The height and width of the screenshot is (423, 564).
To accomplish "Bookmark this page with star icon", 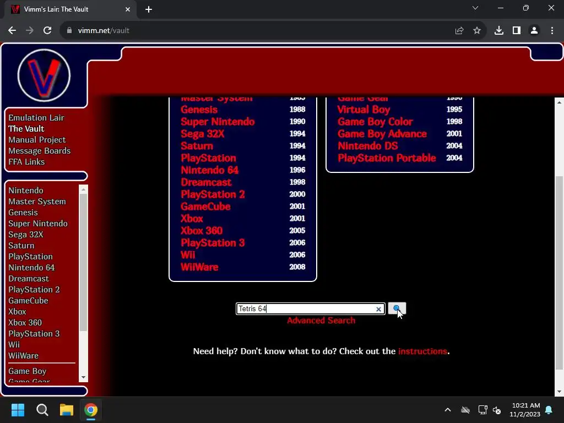I will [x=477, y=31].
